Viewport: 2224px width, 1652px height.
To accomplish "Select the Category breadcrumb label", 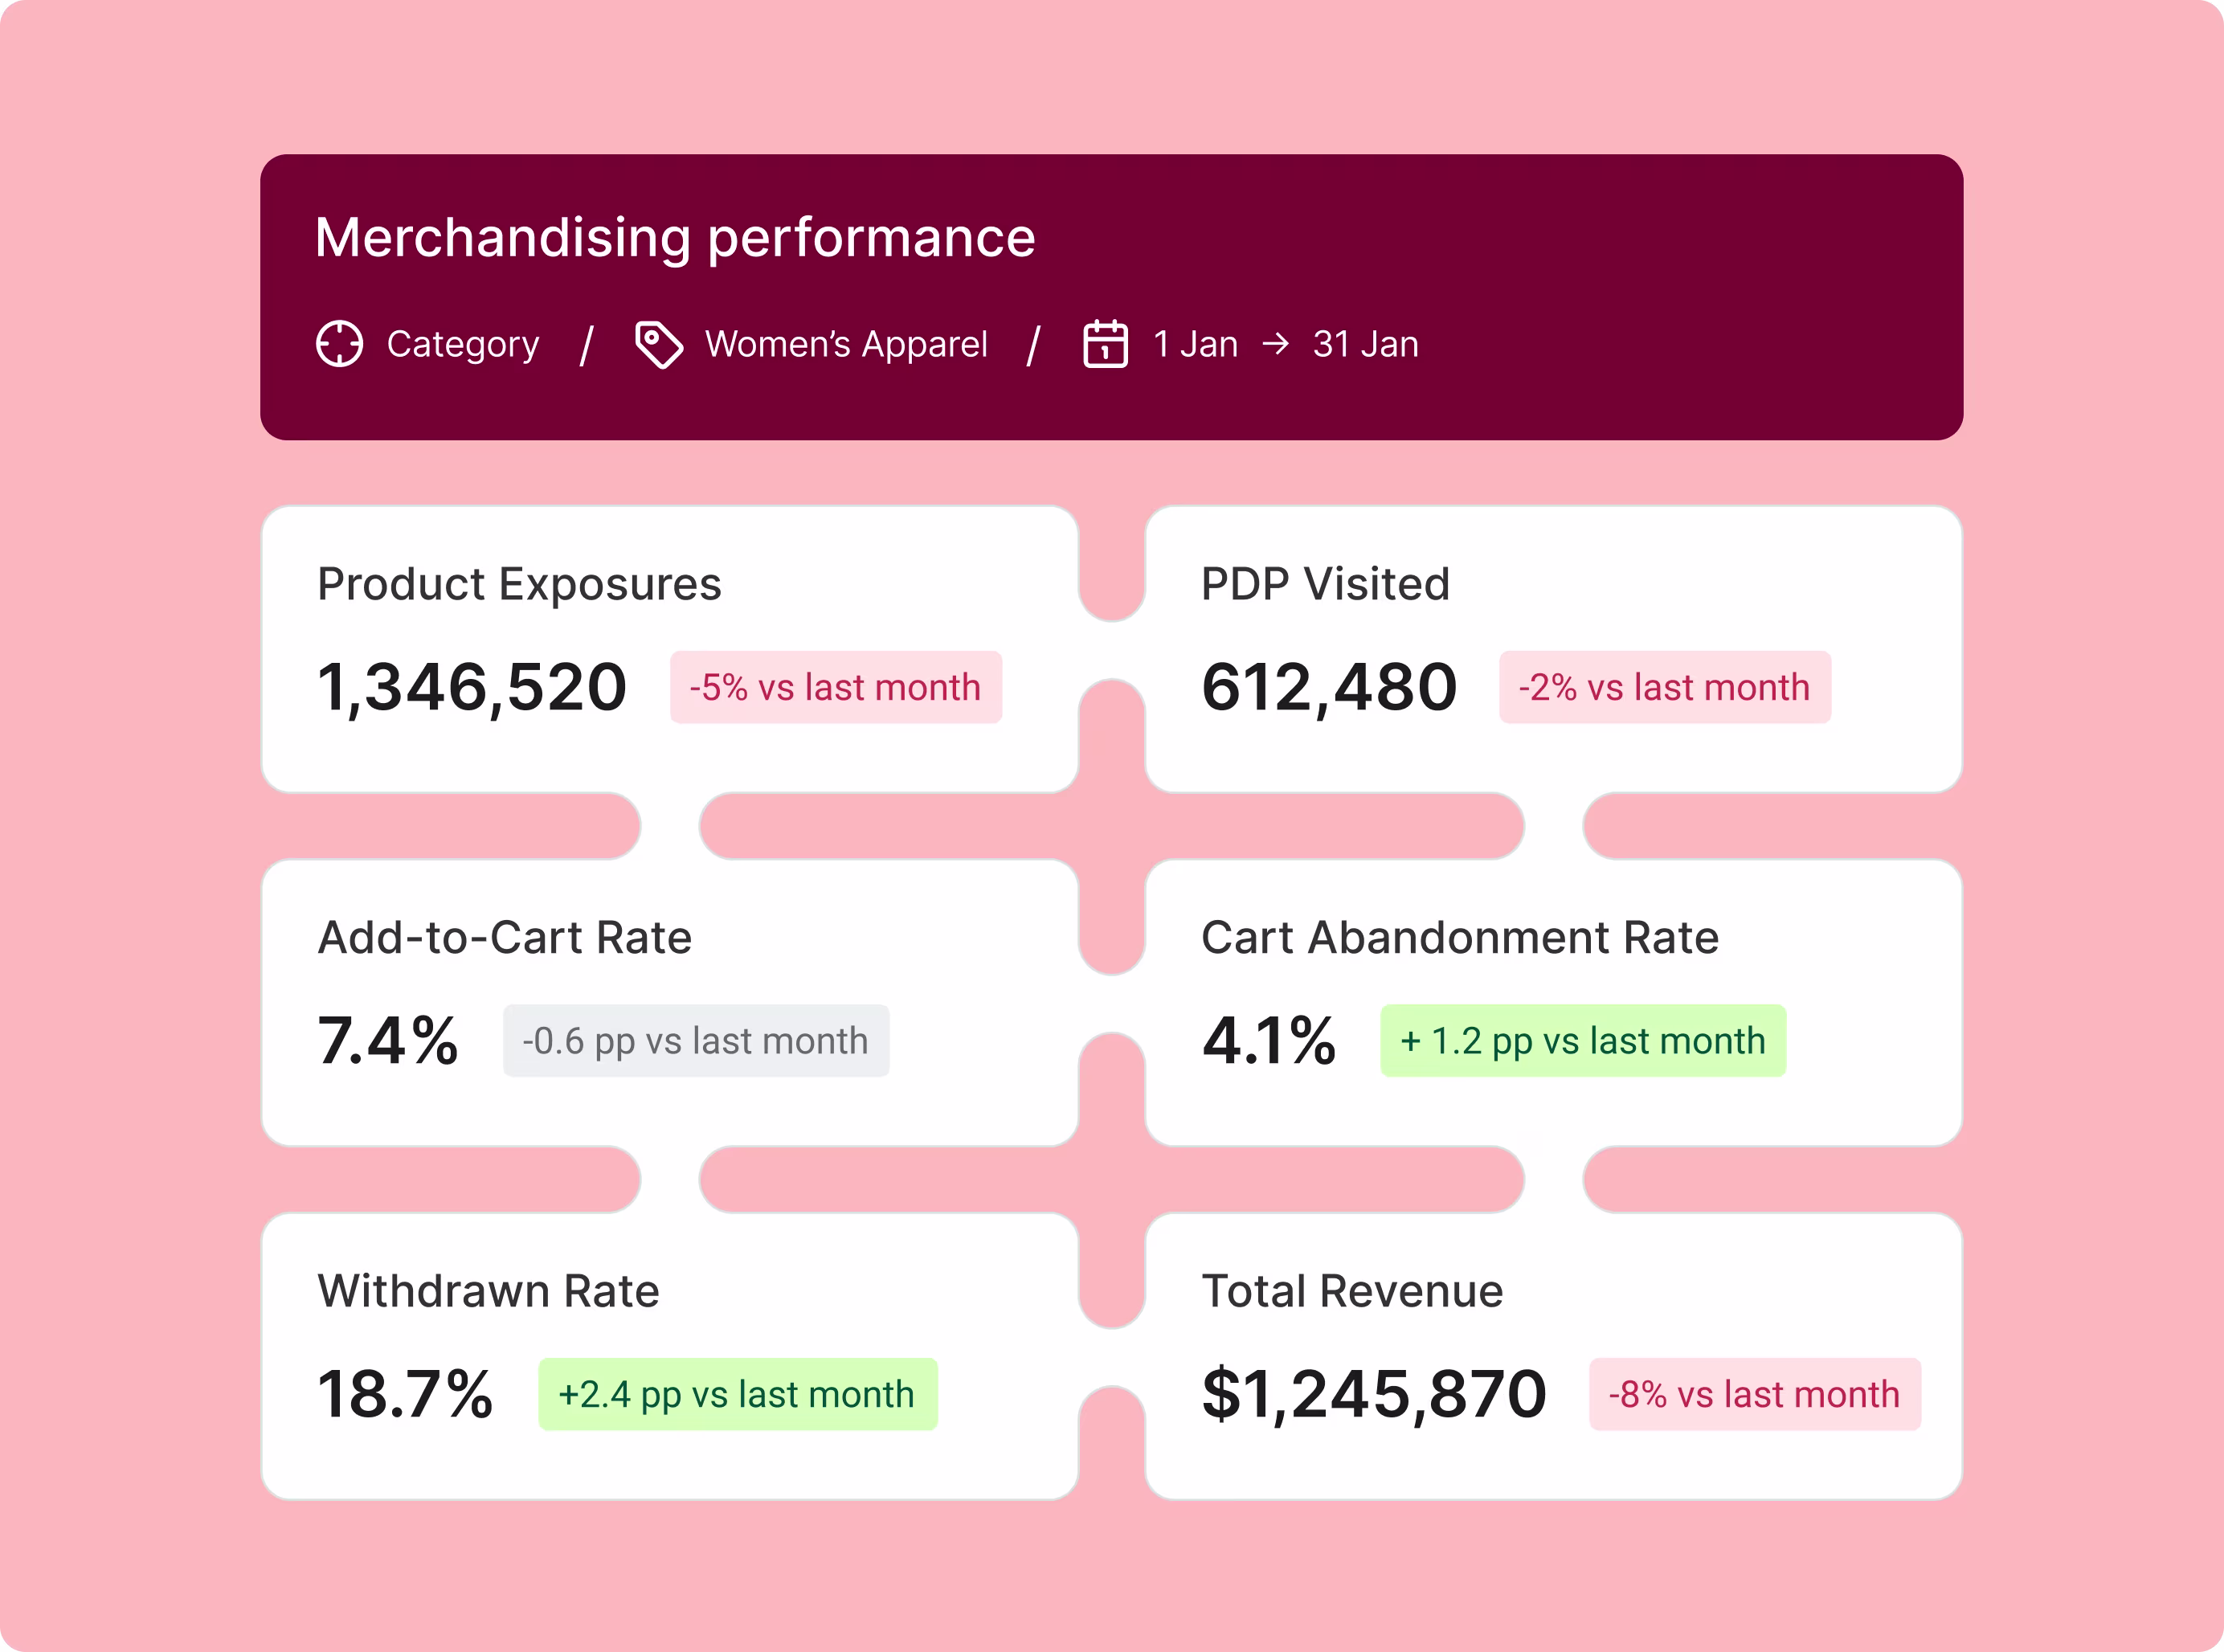I will click(463, 344).
